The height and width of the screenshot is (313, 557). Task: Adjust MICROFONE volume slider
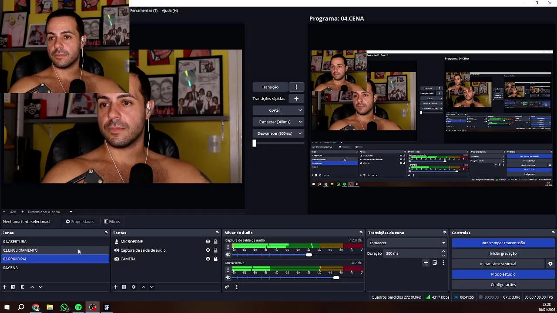tap(336, 277)
